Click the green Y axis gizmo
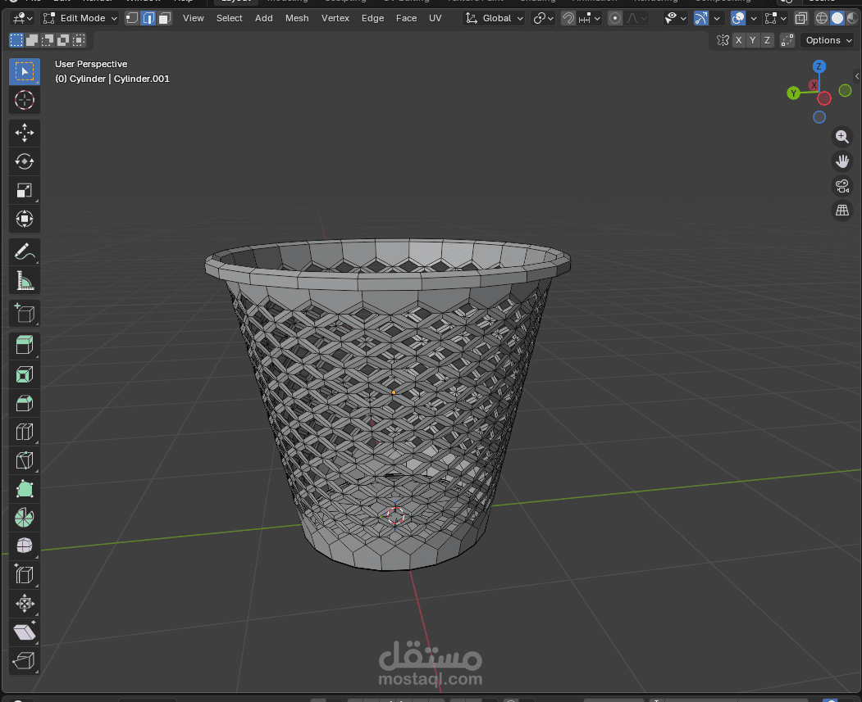This screenshot has height=702, width=862. pyautogui.click(x=793, y=93)
